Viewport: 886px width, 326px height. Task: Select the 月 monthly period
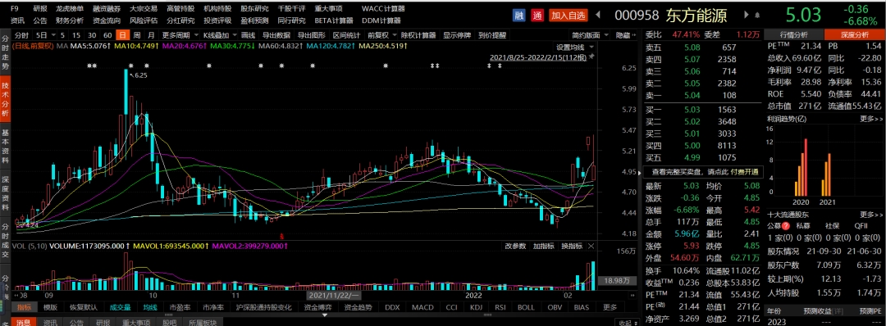(151, 35)
